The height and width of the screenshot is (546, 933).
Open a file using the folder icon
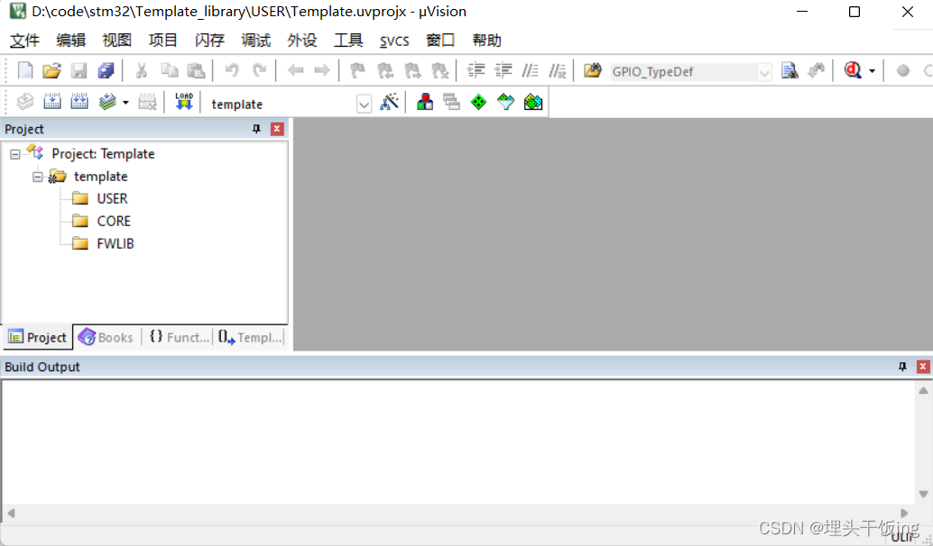tap(51, 70)
